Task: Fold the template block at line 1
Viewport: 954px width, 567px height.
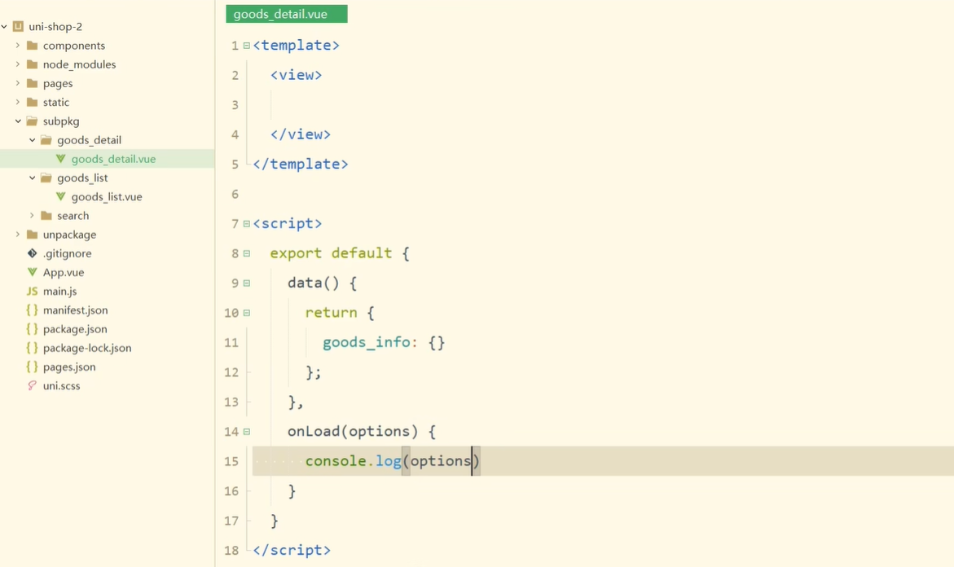Action: 246,46
